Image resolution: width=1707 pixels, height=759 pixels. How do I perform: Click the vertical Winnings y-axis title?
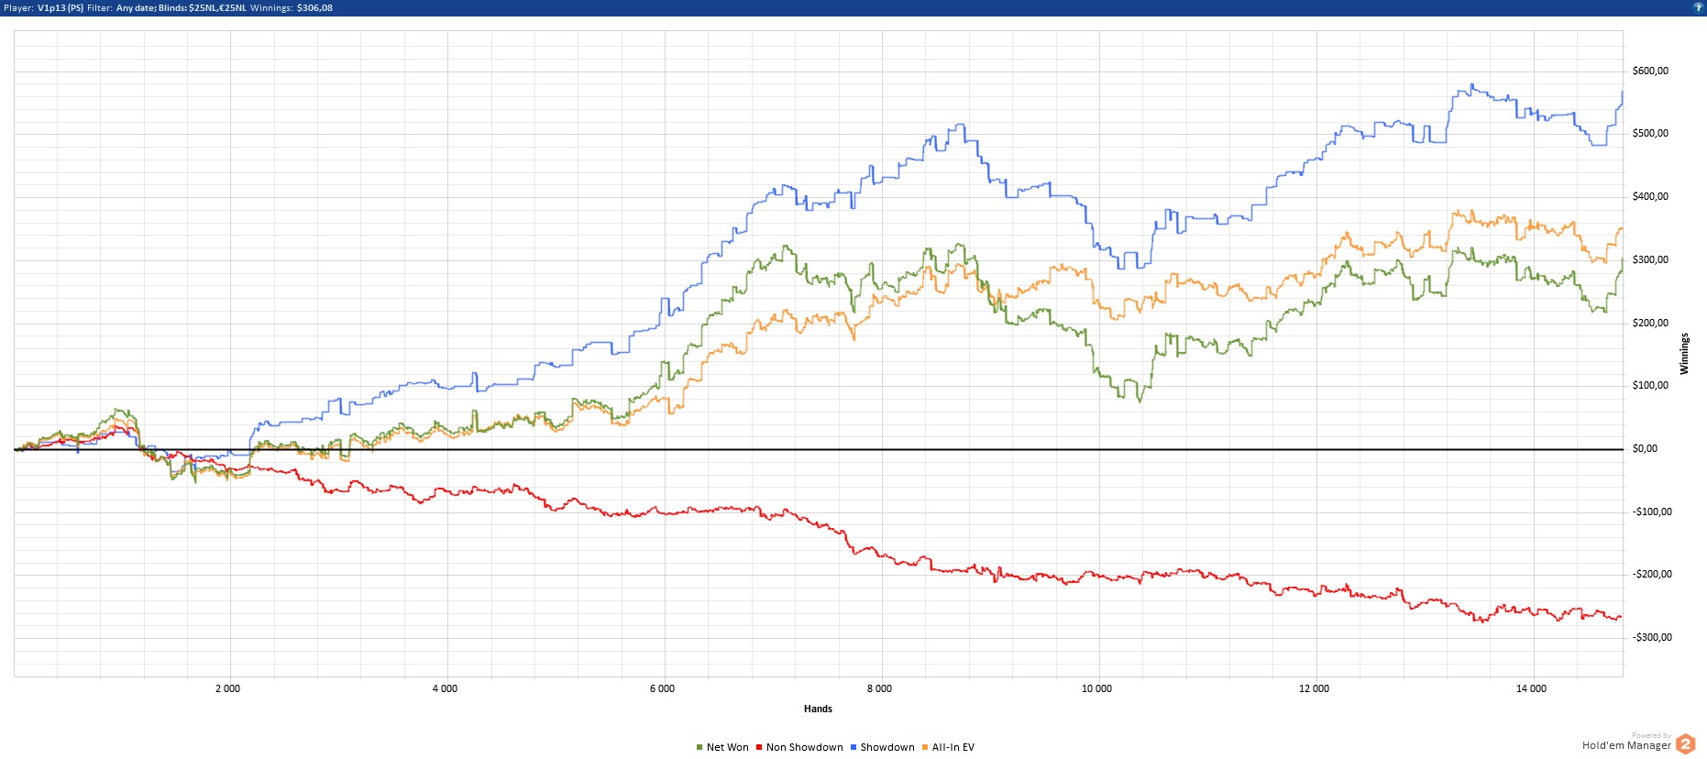click(1684, 354)
